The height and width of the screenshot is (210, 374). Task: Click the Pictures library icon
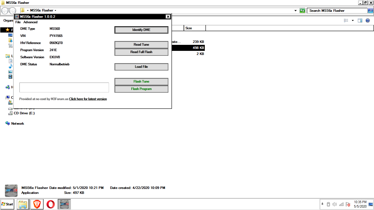click(x=10, y=72)
